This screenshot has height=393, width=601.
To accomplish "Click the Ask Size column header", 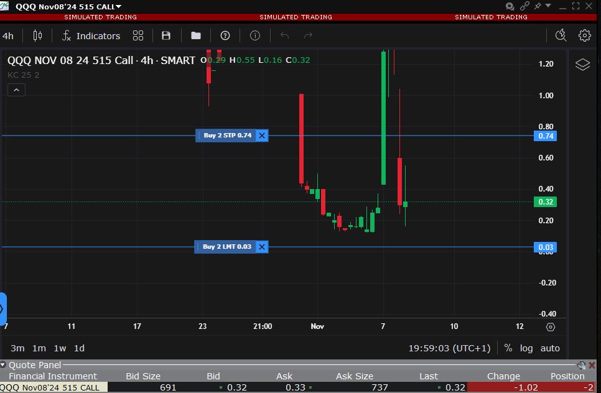I will [x=355, y=376].
